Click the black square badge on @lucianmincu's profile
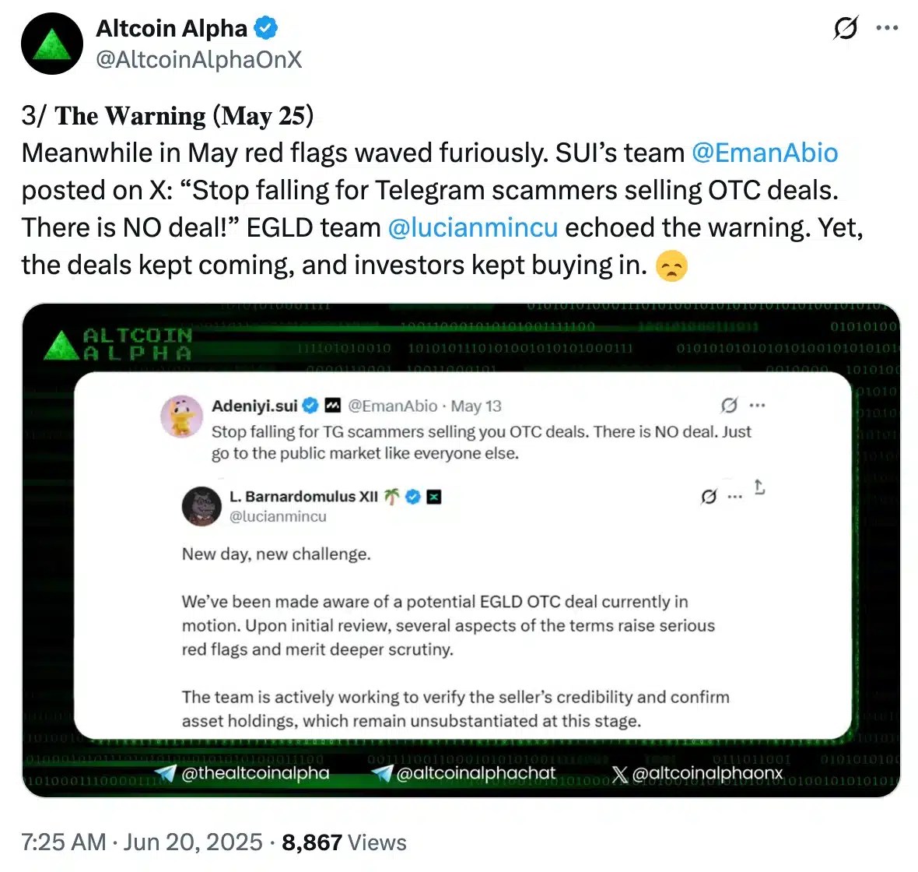 (434, 496)
